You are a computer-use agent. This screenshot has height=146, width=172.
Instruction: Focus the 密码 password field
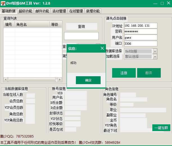tap(140, 32)
